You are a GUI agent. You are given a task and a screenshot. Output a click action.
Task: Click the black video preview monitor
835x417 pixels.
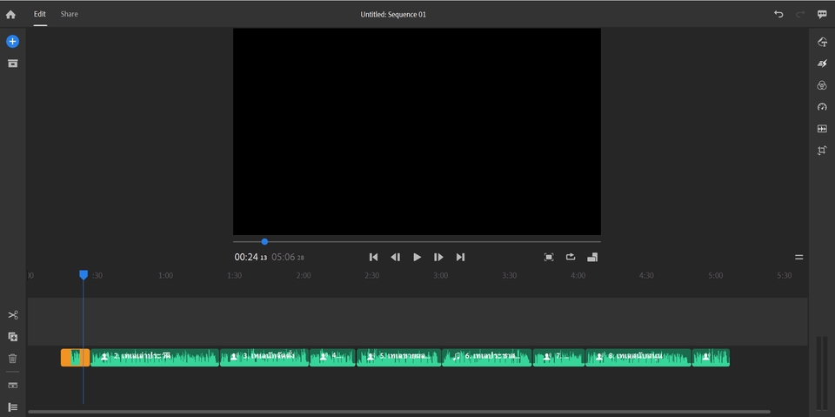(x=417, y=131)
